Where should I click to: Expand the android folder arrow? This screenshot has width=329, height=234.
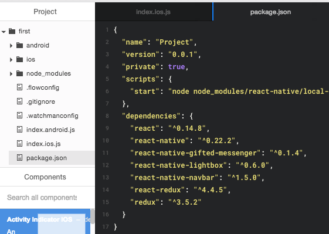[11, 46]
